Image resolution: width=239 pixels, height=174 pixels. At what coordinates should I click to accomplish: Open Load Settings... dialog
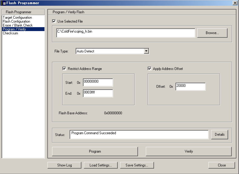(101, 165)
